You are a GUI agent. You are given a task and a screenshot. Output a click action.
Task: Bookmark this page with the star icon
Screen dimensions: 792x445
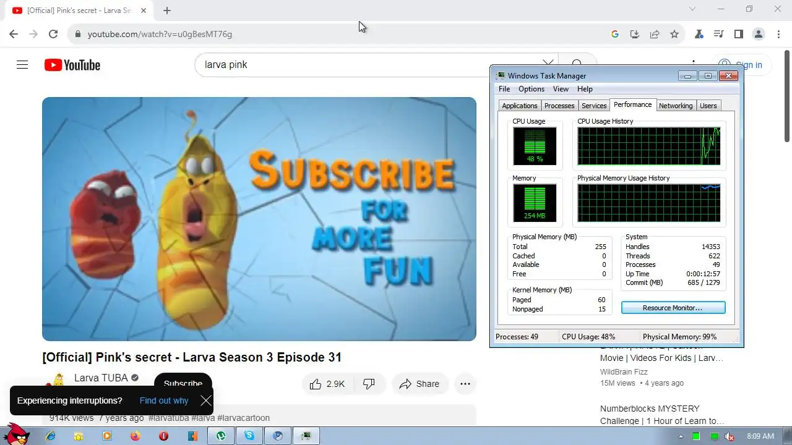(674, 34)
